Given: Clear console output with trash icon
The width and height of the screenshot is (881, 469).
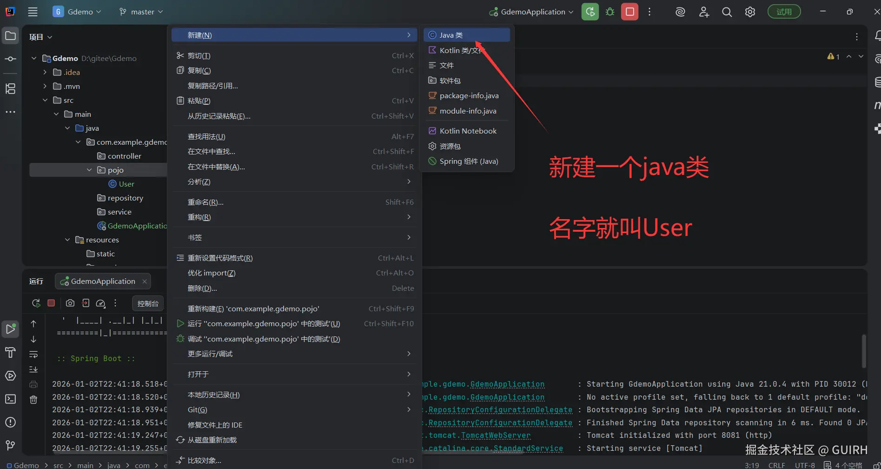Looking at the screenshot, I should [33, 400].
